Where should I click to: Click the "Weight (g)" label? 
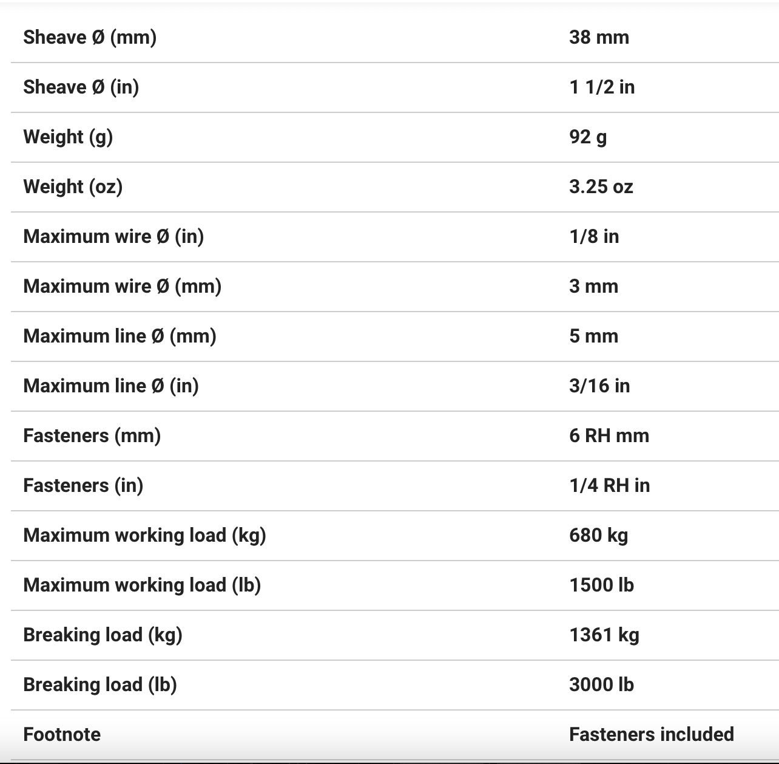click(x=68, y=137)
